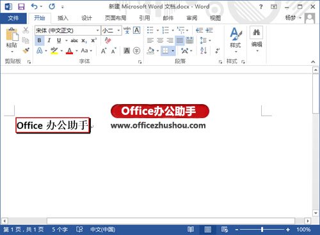Apply strikethrough abc formatting
The width and height of the screenshot is (320, 235).
[74, 40]
